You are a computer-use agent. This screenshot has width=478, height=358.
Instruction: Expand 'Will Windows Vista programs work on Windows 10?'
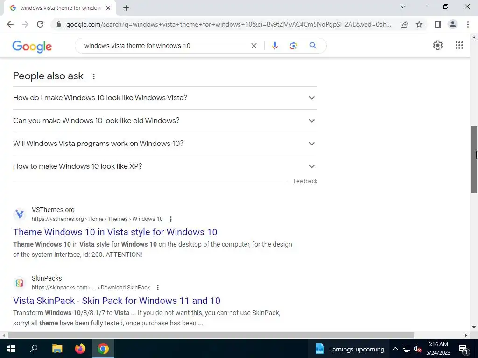pyautogui.click(x=165, y=144)
